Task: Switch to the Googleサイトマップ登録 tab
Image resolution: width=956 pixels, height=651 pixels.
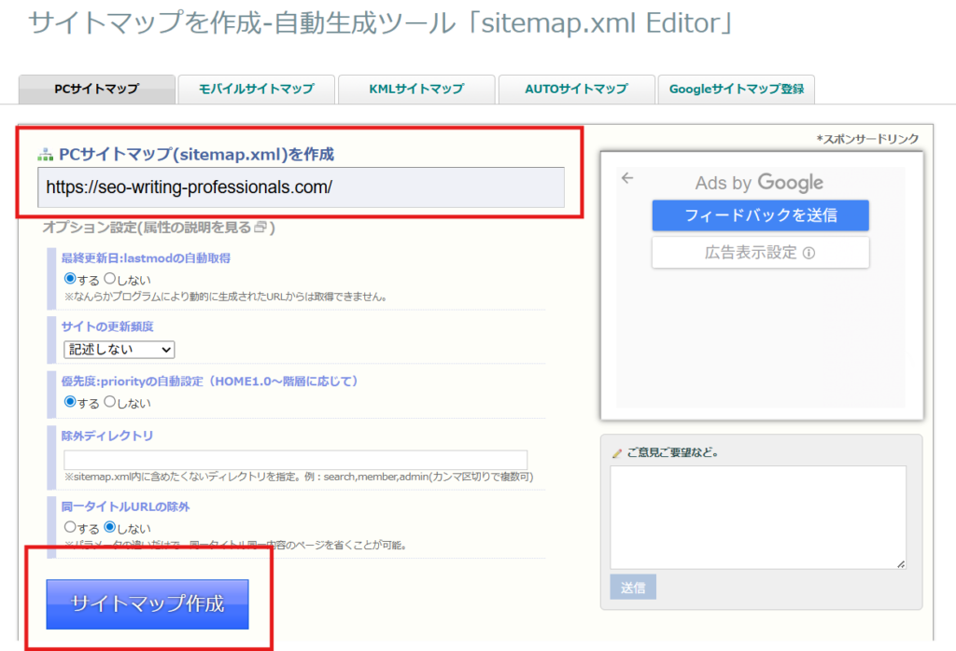Action: [x=737, y=90]
